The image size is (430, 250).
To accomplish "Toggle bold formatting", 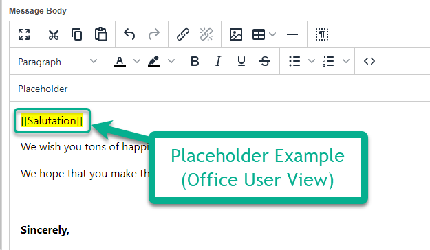I will [195, 61].
